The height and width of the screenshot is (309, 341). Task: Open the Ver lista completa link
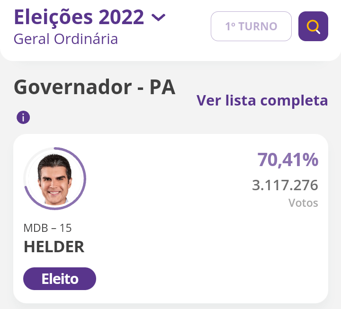(x=262, y=100)
